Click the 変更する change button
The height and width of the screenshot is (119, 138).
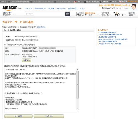(x=26, y=60)
